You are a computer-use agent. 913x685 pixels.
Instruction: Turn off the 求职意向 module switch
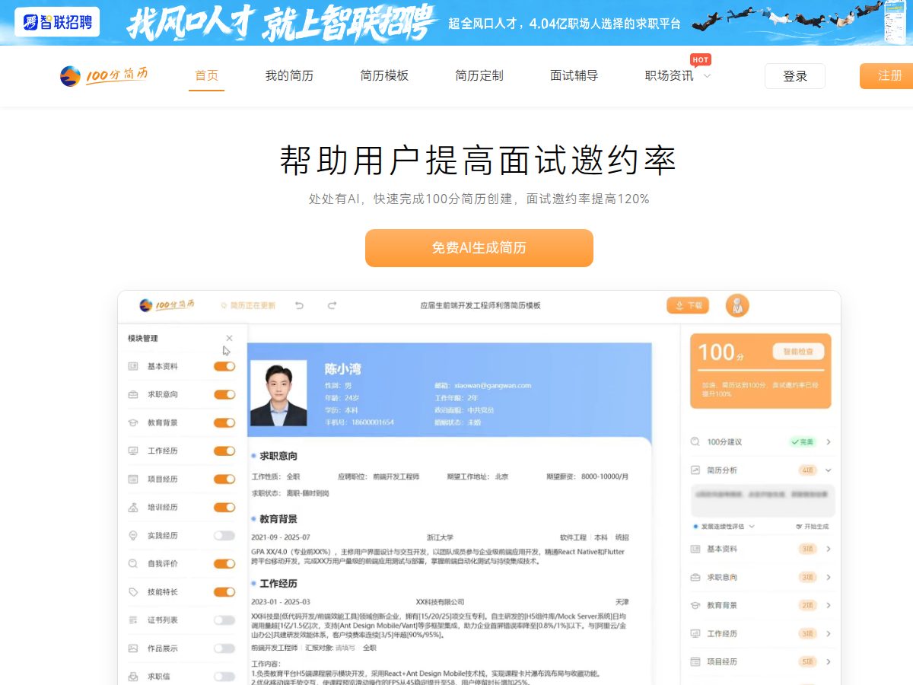224,394
